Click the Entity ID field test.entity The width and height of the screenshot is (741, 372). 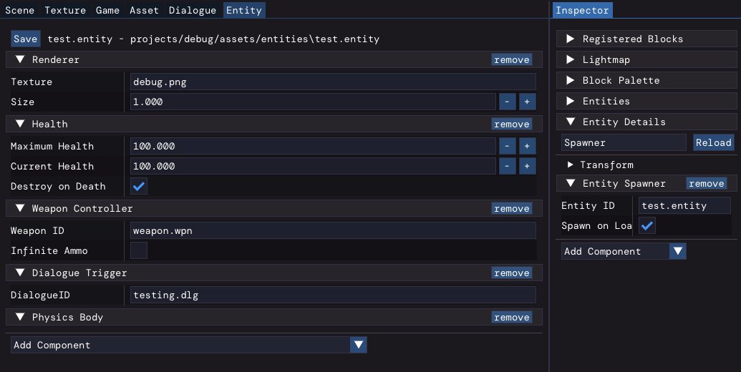pos(684,205)
